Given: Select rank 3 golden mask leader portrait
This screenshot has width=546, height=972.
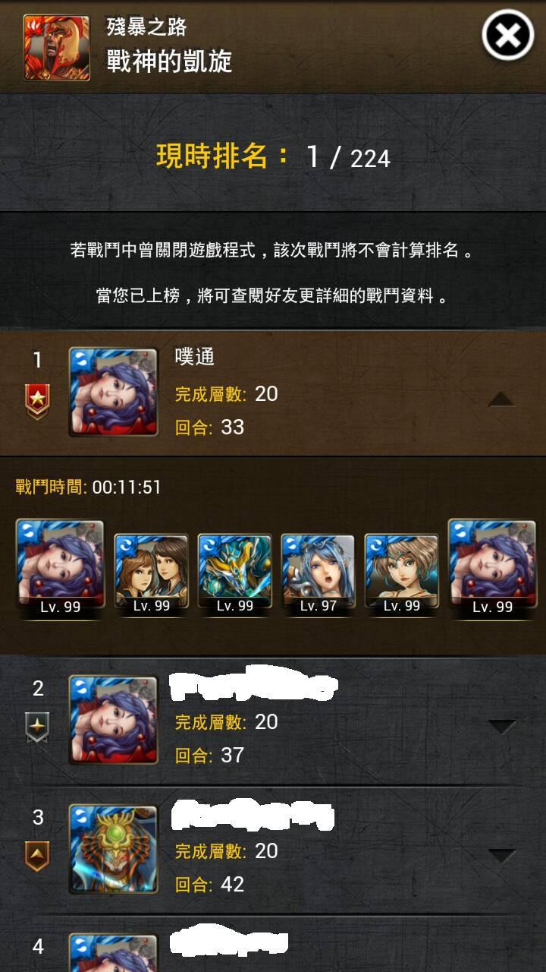Looking at the screenshot, I should 113,849.
